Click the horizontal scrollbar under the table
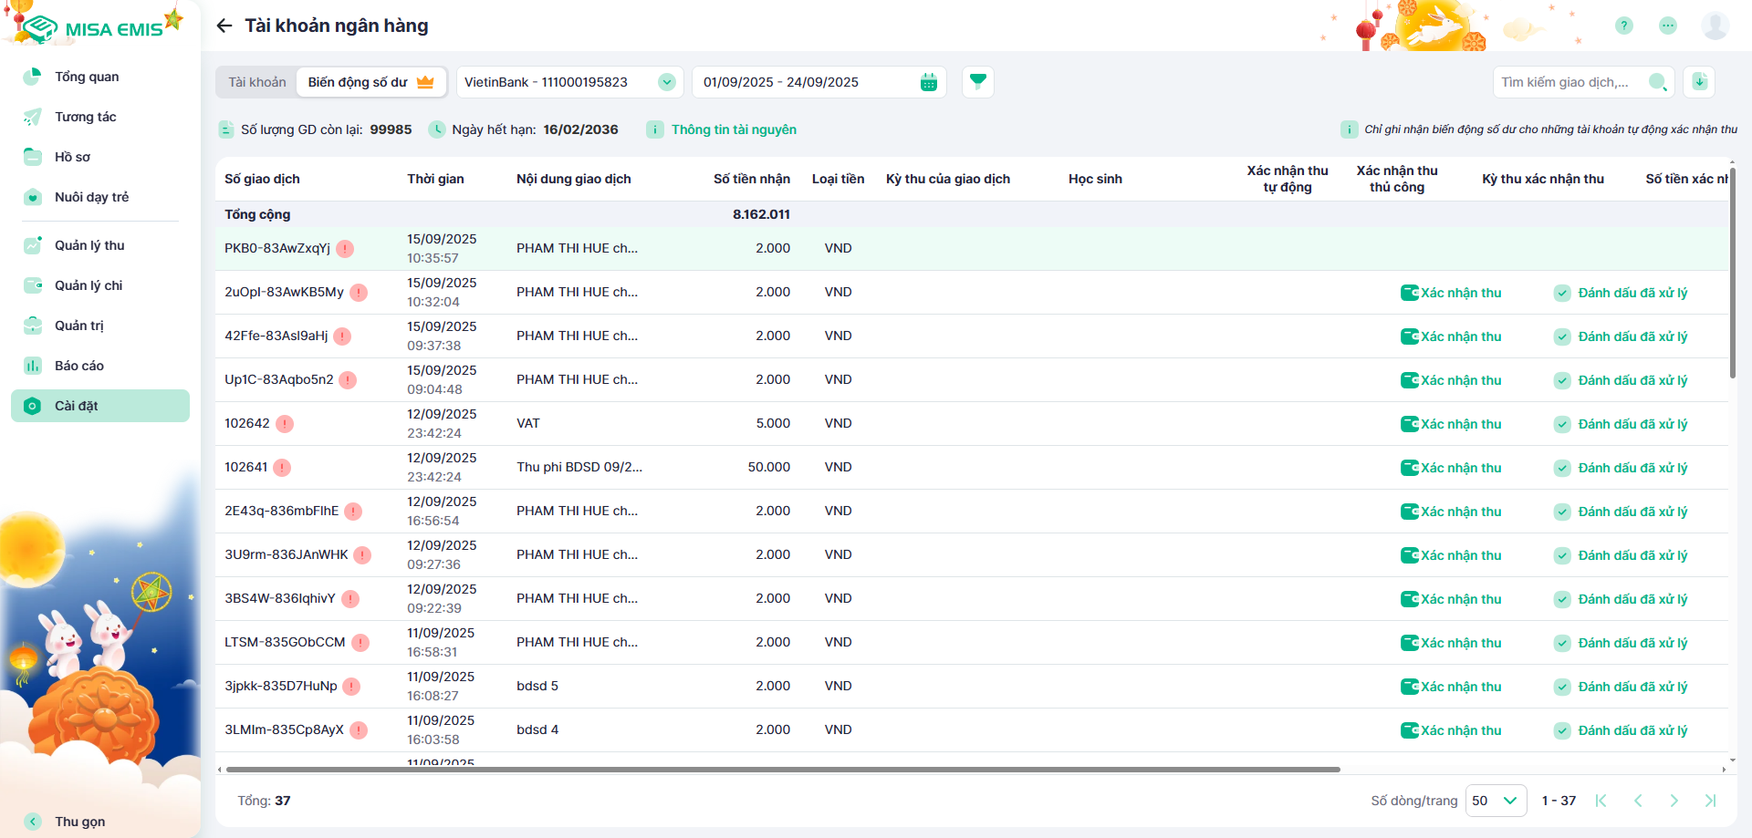Image resolution: width=1752 pixels, height=838 pixels. [783, 770]
